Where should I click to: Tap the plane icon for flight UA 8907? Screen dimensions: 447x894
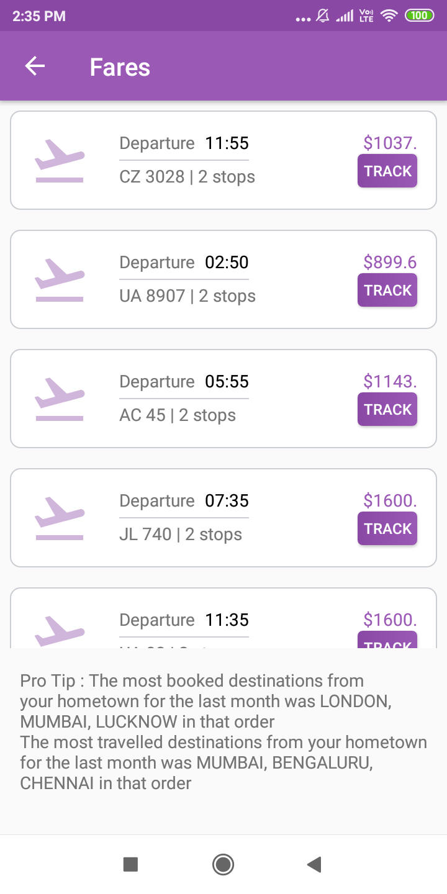pyautogui.click(x=59, y=280)
